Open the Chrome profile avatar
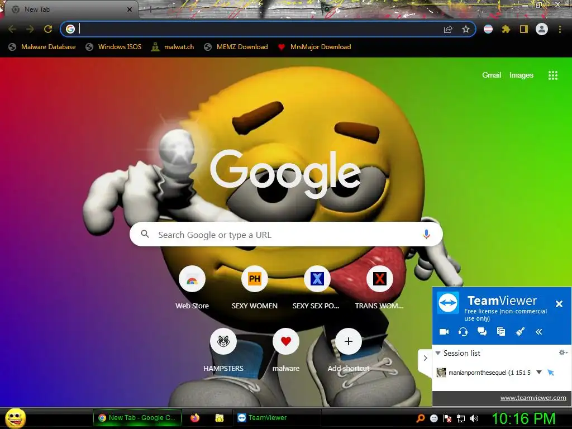 click(x=542, y=29)
